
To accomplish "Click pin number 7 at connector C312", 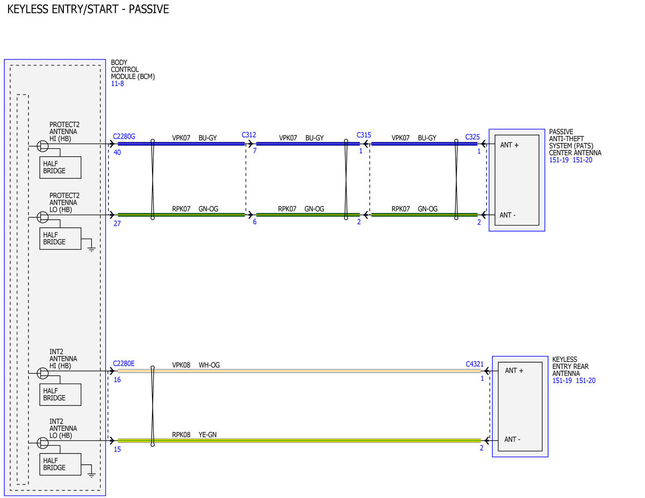I will (x=255, y=151).
